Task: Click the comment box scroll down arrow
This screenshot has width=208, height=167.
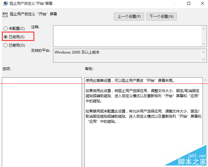Action: pyautogui.click(x=203, y=44)
